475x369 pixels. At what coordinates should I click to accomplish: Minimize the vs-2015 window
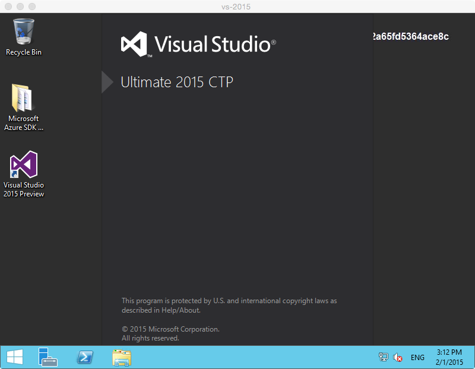[20, 7]
